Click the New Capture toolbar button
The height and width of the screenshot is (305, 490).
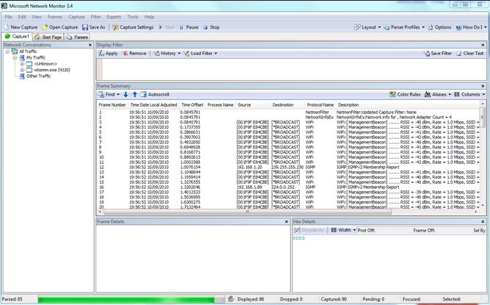point(21,27)
